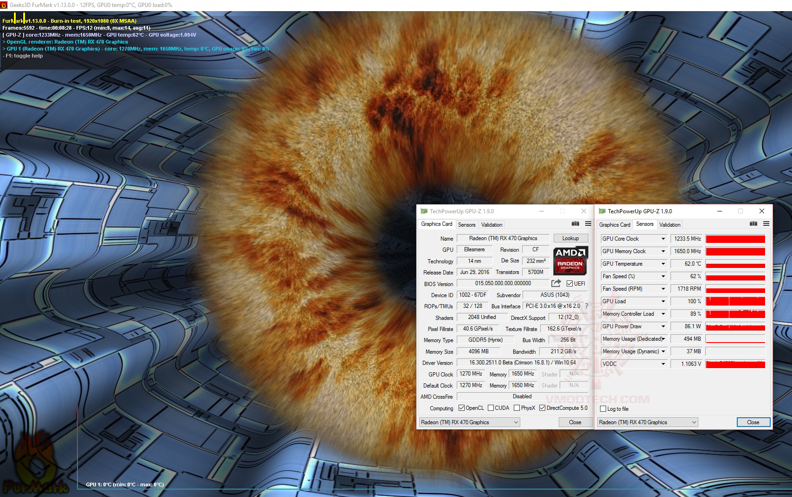The image size is (792, 497).
Task: Click GPU-Z title bar icon in sensors window
Action: (602, 211)
